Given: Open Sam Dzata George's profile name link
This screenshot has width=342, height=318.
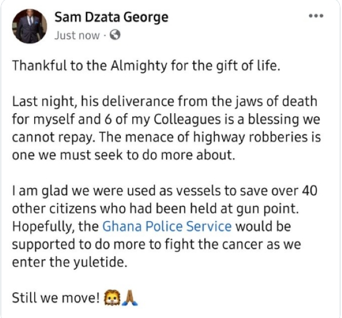Looking at the screenshot, I should (x=111, y=18).
